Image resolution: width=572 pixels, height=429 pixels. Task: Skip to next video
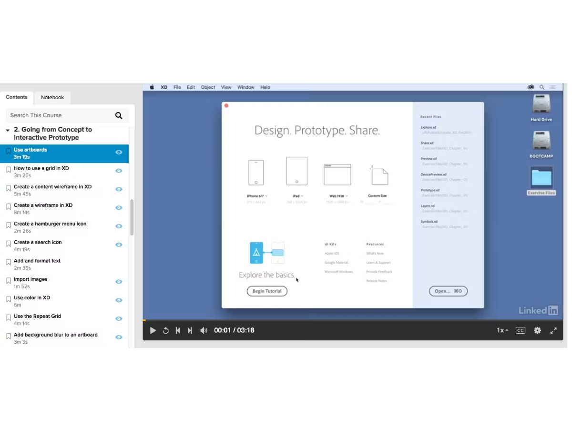click(190, 330)
